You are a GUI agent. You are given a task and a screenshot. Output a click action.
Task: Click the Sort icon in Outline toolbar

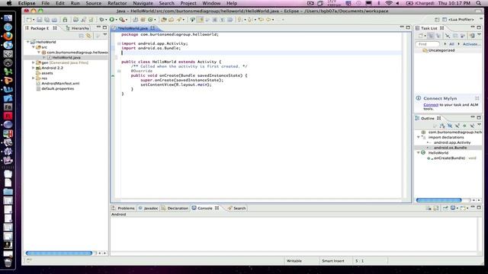tap(442, 126)
